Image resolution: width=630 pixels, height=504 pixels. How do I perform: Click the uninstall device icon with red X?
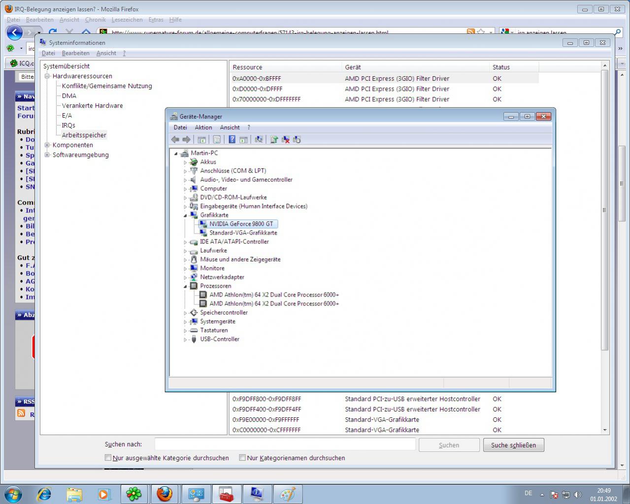click(x=285, y=139)
